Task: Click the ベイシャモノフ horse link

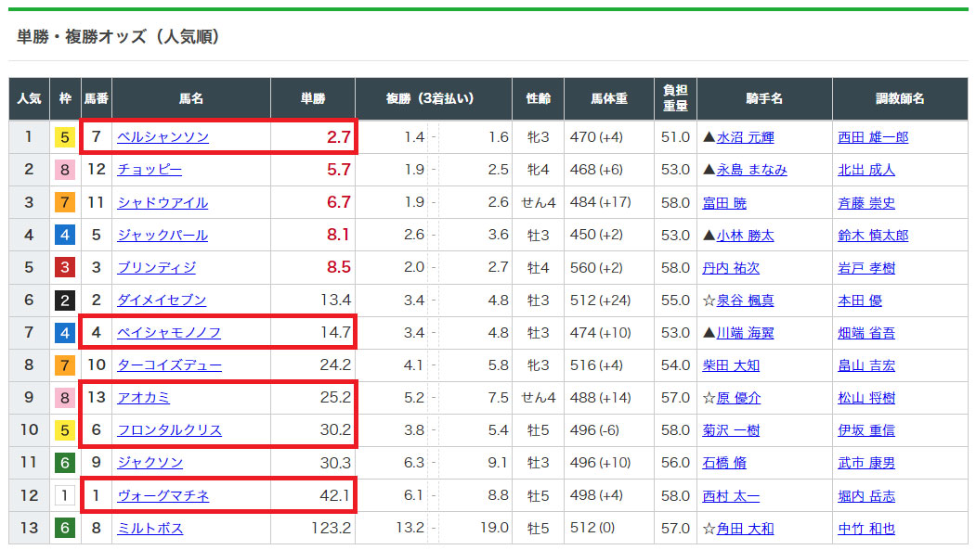Action: point(169,332)
